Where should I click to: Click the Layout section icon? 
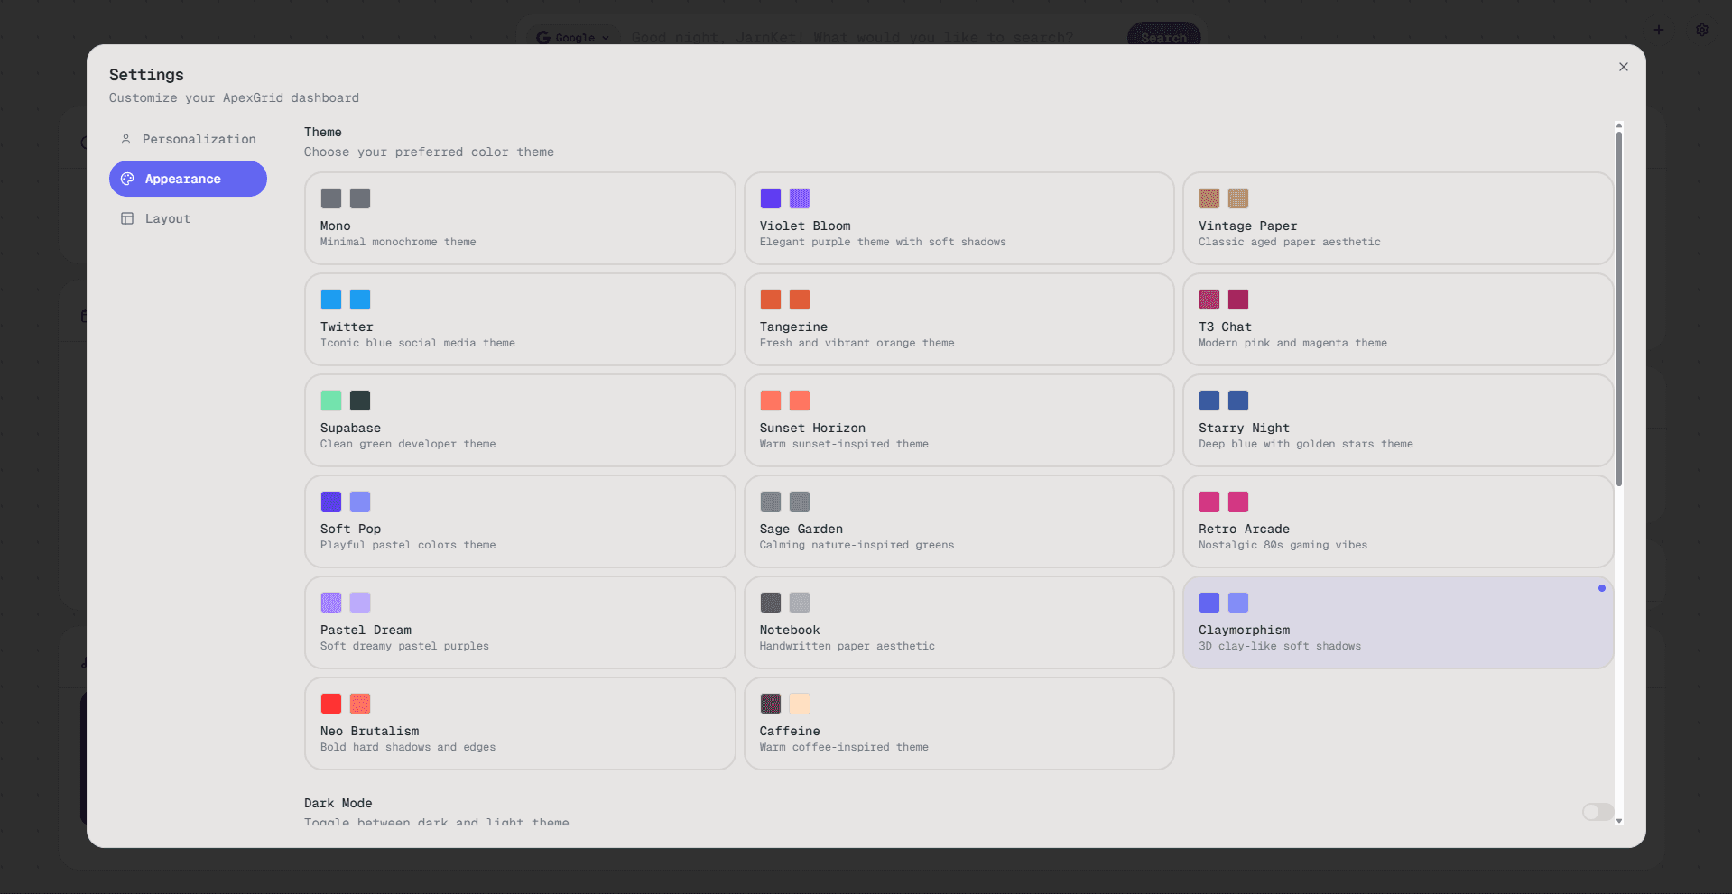126,218
